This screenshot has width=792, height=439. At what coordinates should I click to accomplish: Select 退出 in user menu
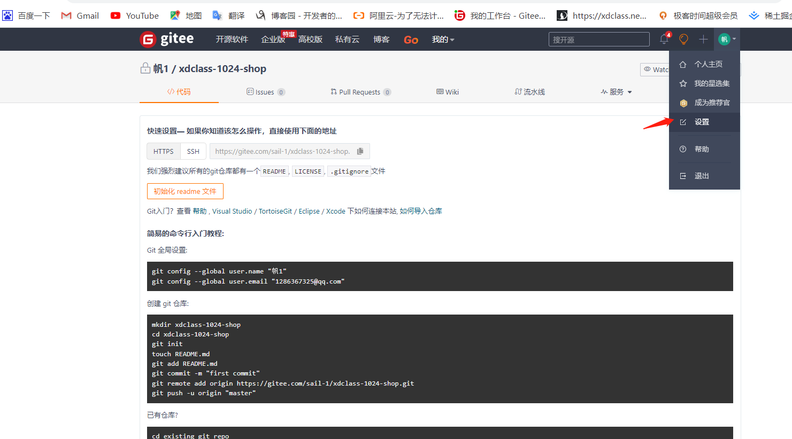pyautogui.click(x=704, y=176)
